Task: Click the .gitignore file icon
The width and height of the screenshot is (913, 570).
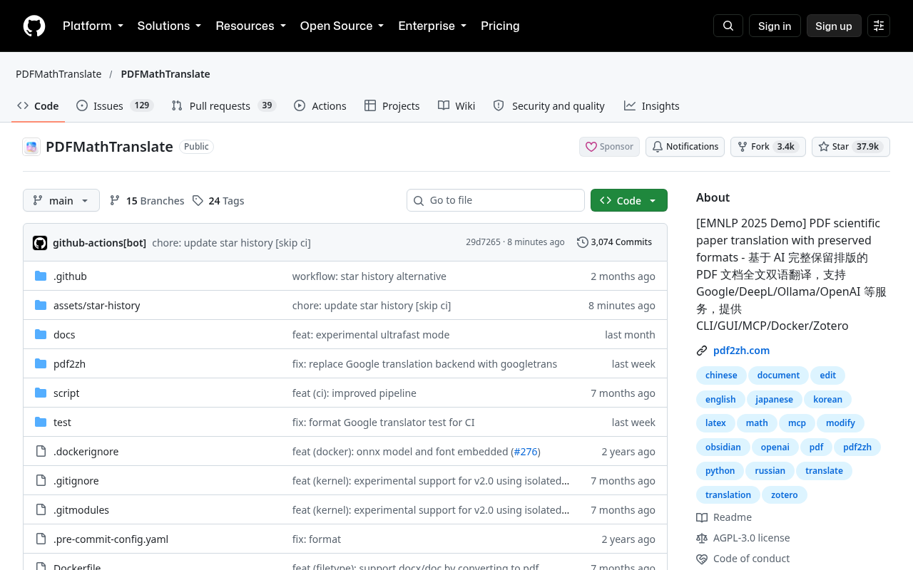Action: coord(41,481)
